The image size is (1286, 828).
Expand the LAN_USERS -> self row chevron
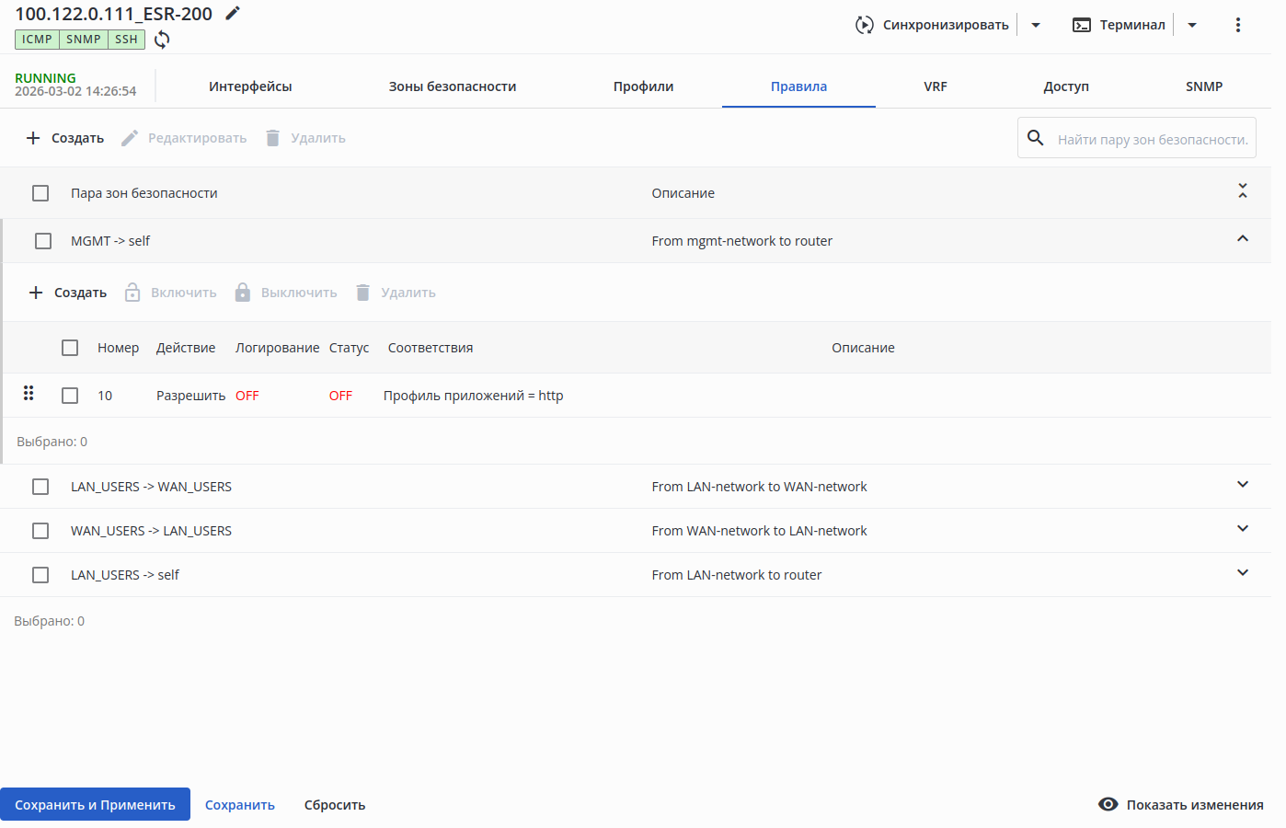click(1242, 573)
